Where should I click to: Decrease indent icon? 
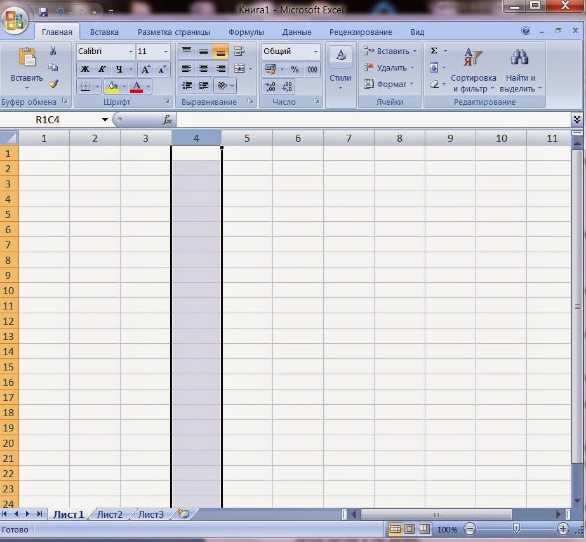[187, 86]
